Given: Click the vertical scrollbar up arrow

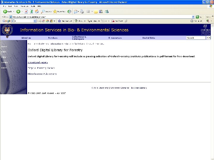Looking at the screenshot, I should 212,25.
